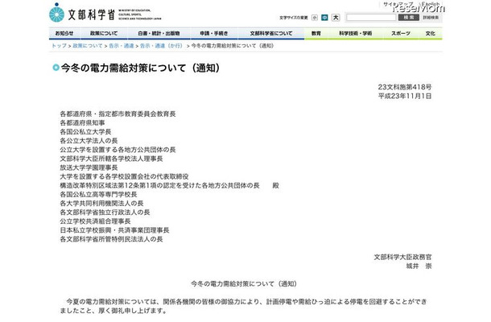Set font size to medium (中)
Screen dimensions: 491x322
[x=324, y=18]
